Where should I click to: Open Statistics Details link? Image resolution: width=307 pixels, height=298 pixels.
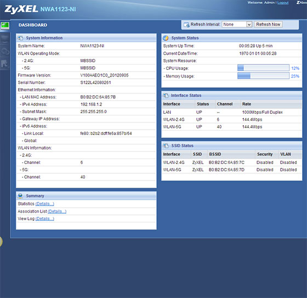(44, 204)
